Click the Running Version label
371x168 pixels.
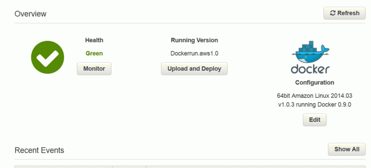[x=194, y=40]
